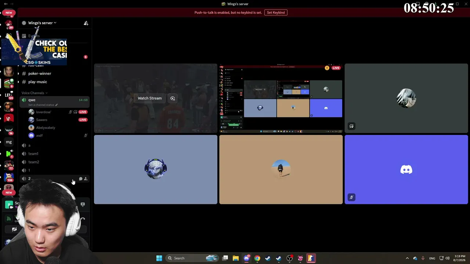Join the voice channel named a
This screenshot has width=470, height=264.
click(54, 146)
